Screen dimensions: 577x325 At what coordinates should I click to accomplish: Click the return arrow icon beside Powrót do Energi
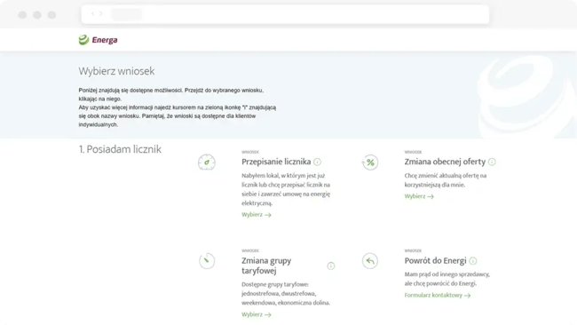370,261
